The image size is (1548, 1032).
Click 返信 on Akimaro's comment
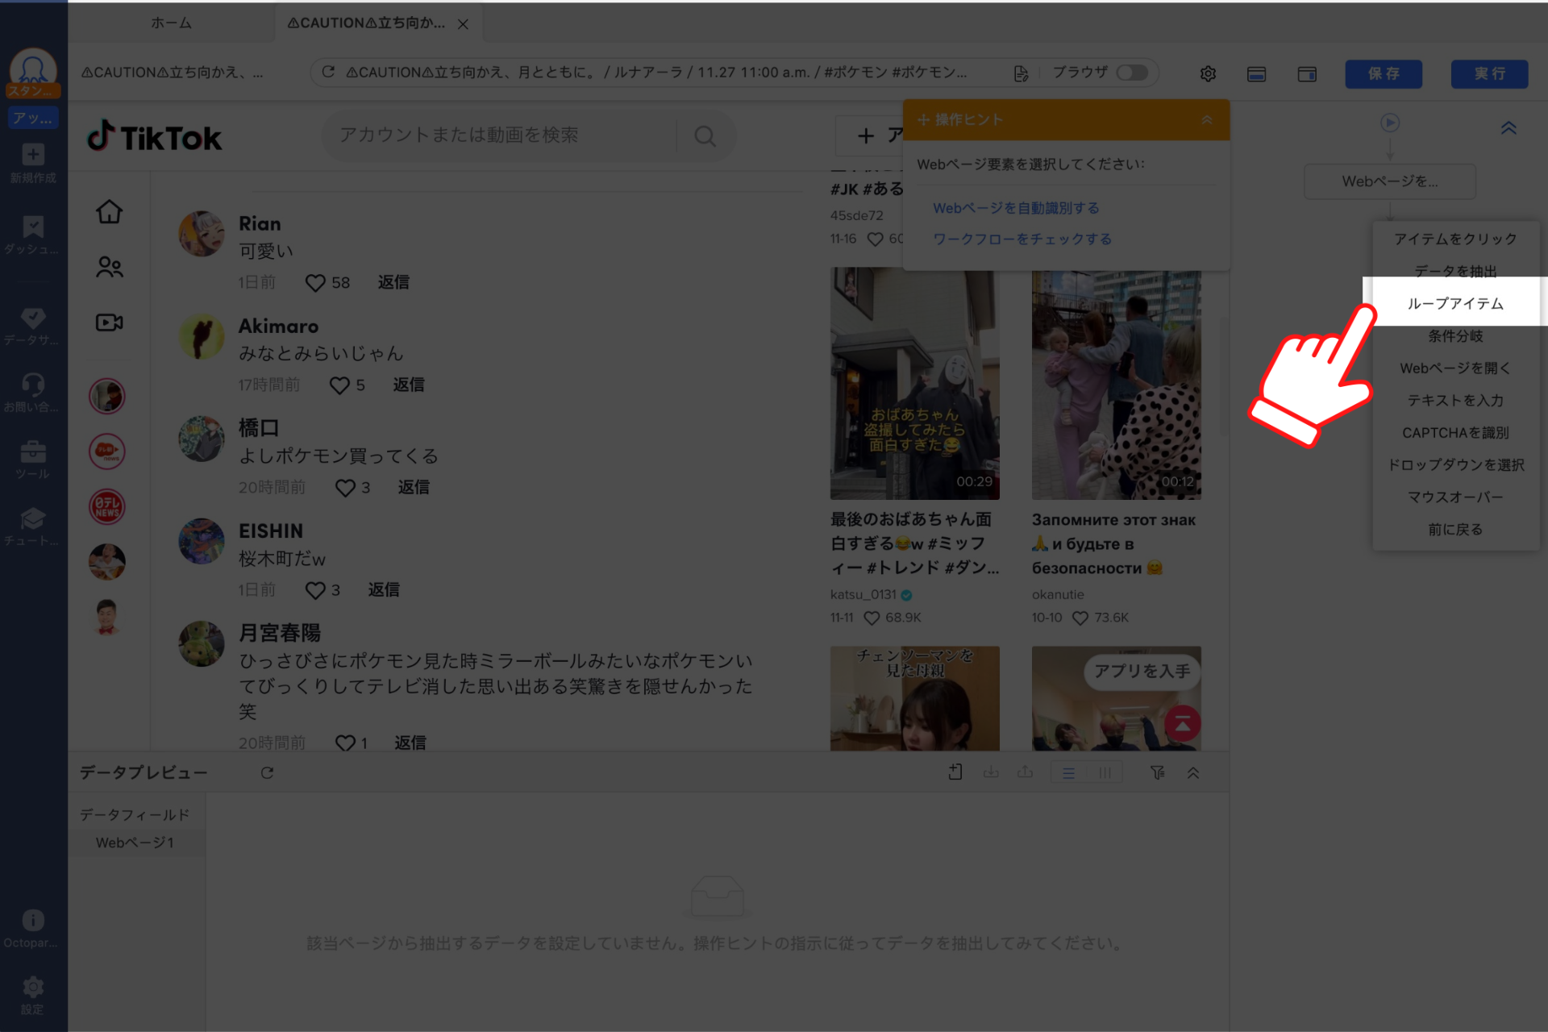pos(409,385)
